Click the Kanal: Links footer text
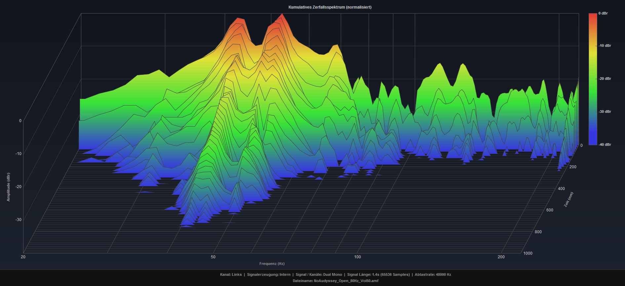 click(231, 274)
